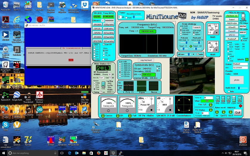
Task: Click the Offset frequency input field
Action: coord(109,21)
